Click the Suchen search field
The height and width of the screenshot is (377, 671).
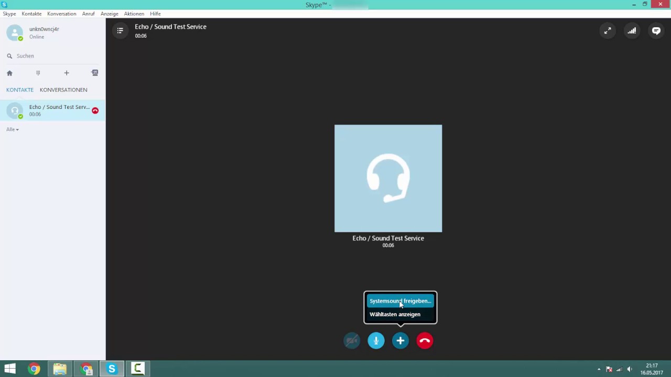tap(52, 56)
